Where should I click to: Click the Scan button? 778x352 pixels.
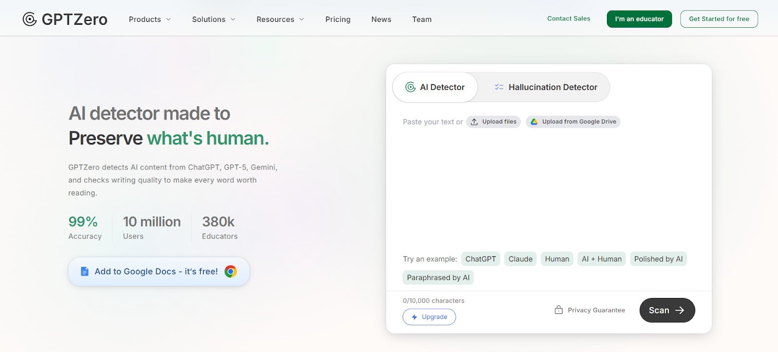pyautogui.click(x=667, y=310)
